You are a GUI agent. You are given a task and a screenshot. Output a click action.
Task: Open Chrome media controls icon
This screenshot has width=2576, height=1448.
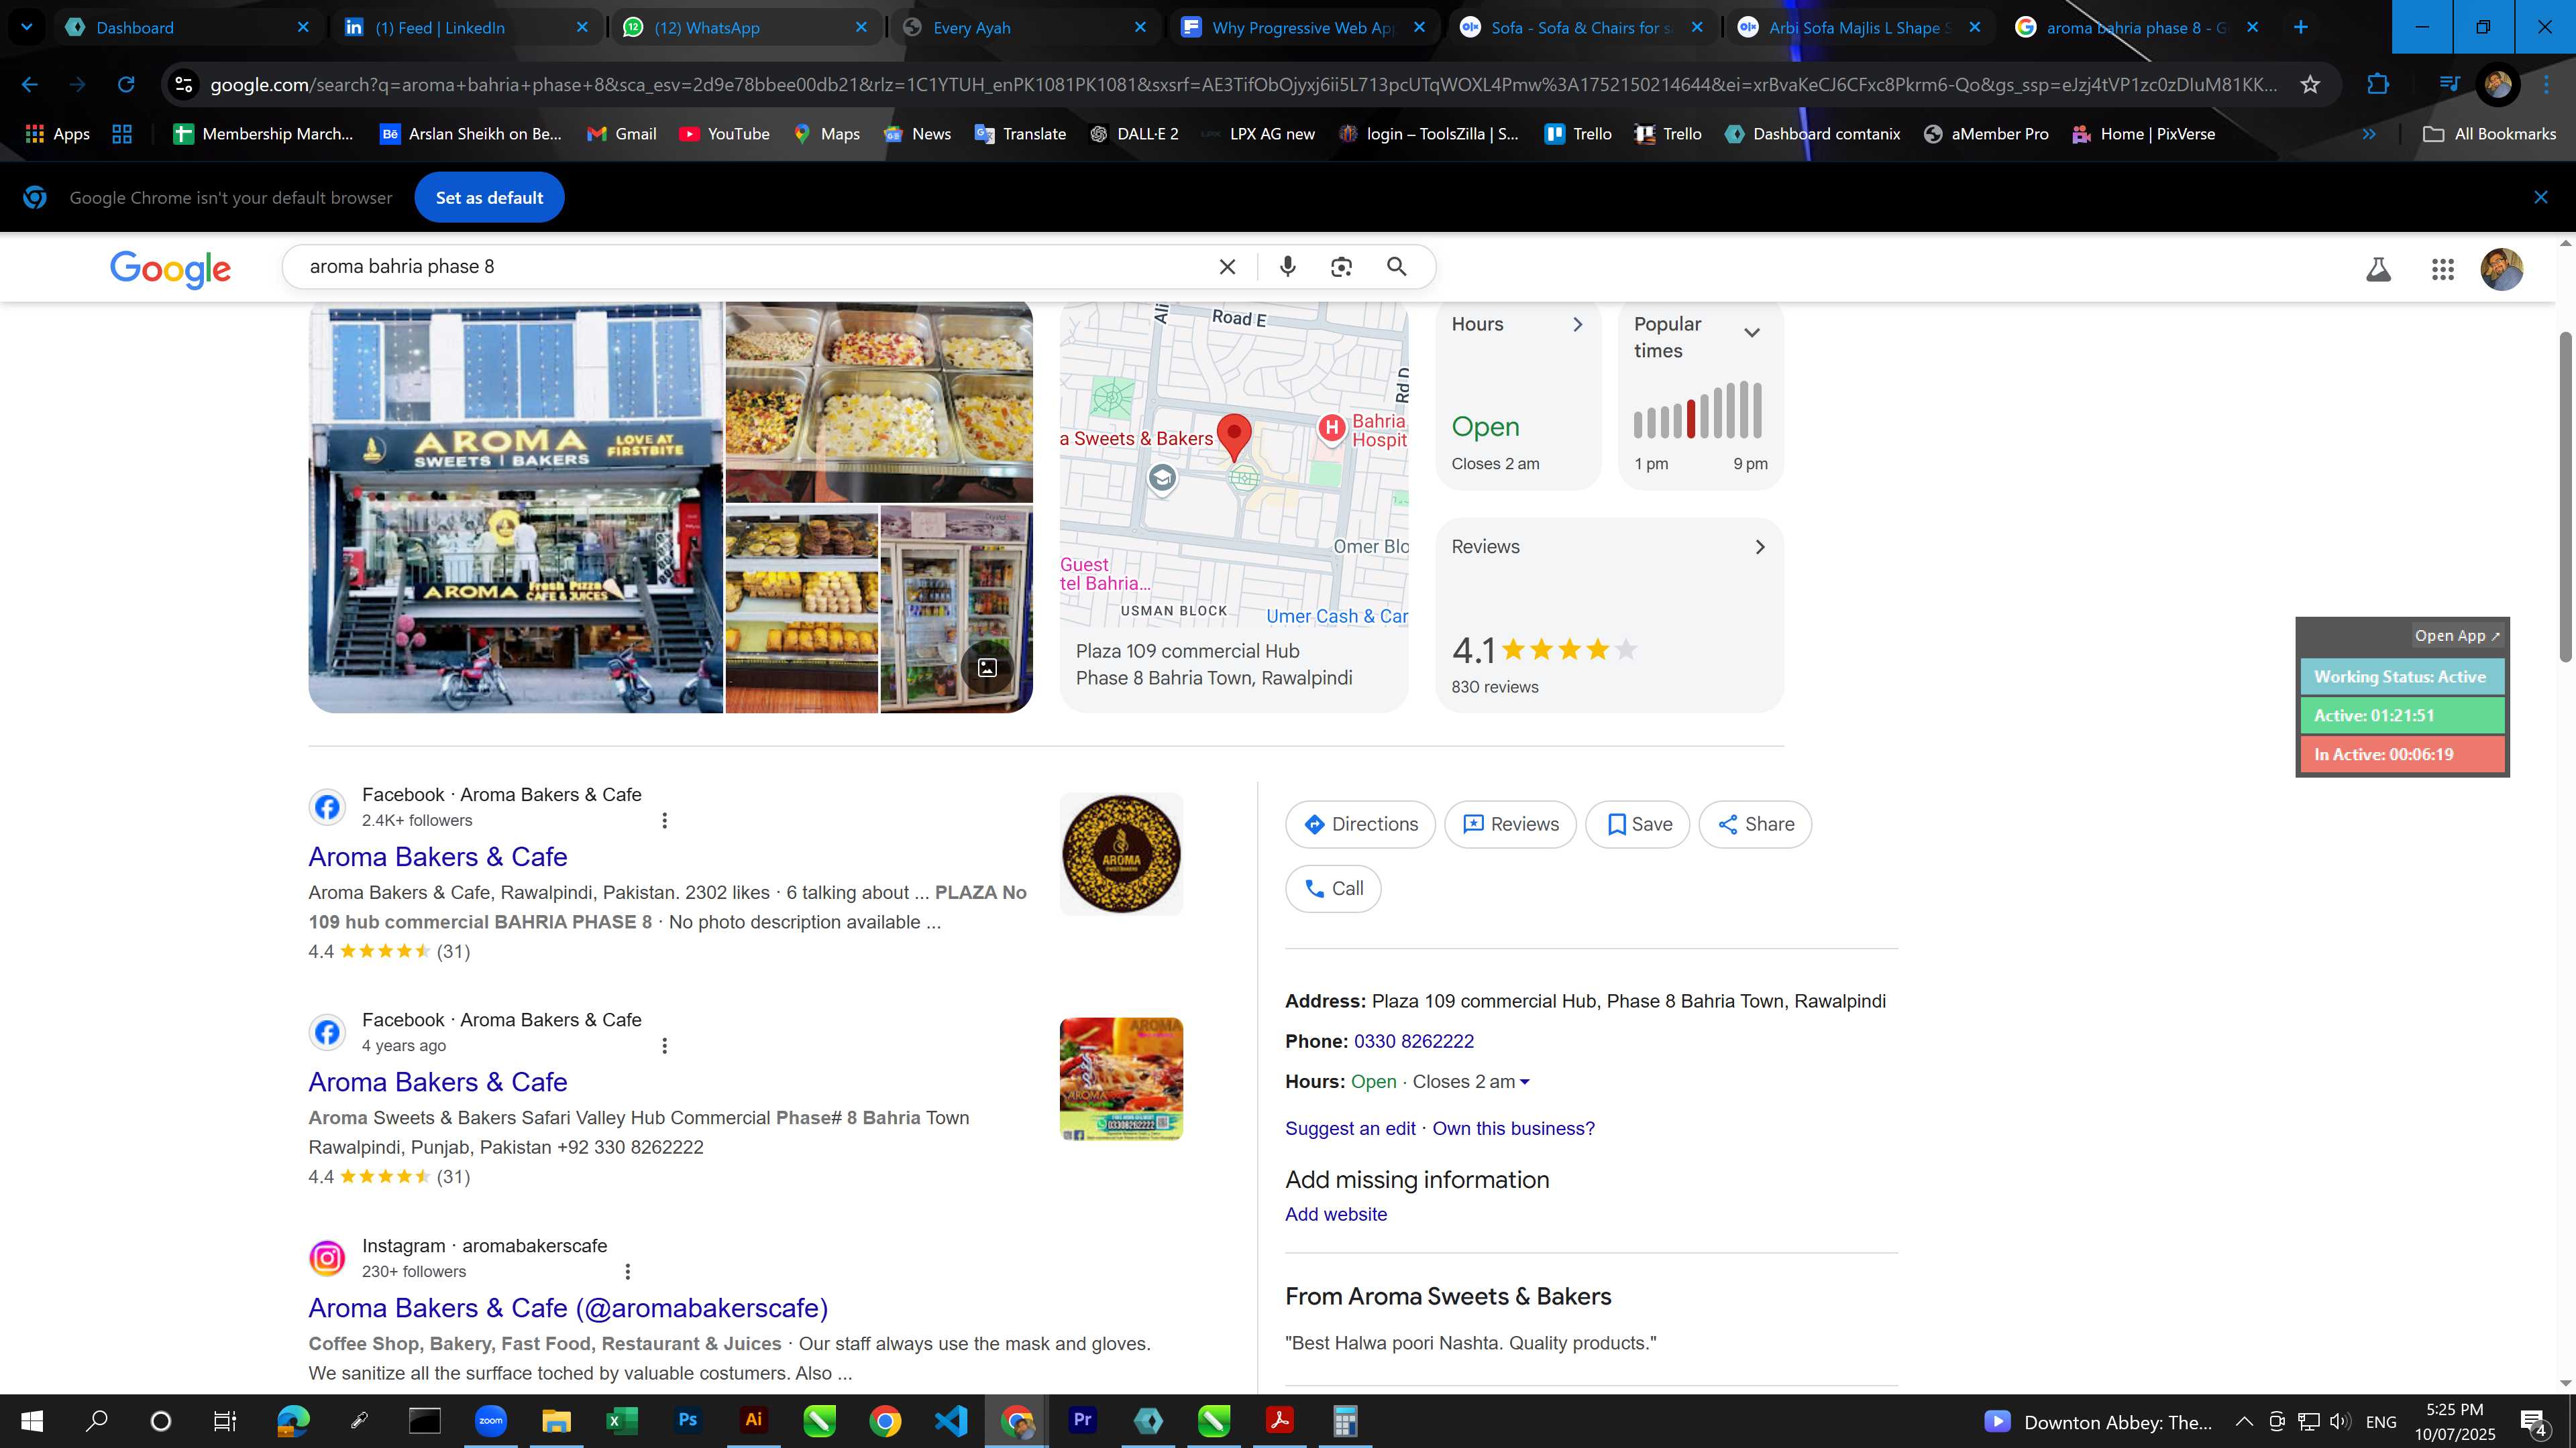coord(2448,84)
